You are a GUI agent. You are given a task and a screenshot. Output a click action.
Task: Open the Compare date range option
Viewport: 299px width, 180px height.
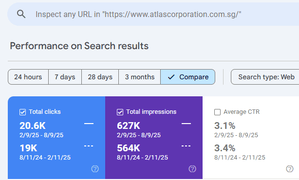click(188, 77)
